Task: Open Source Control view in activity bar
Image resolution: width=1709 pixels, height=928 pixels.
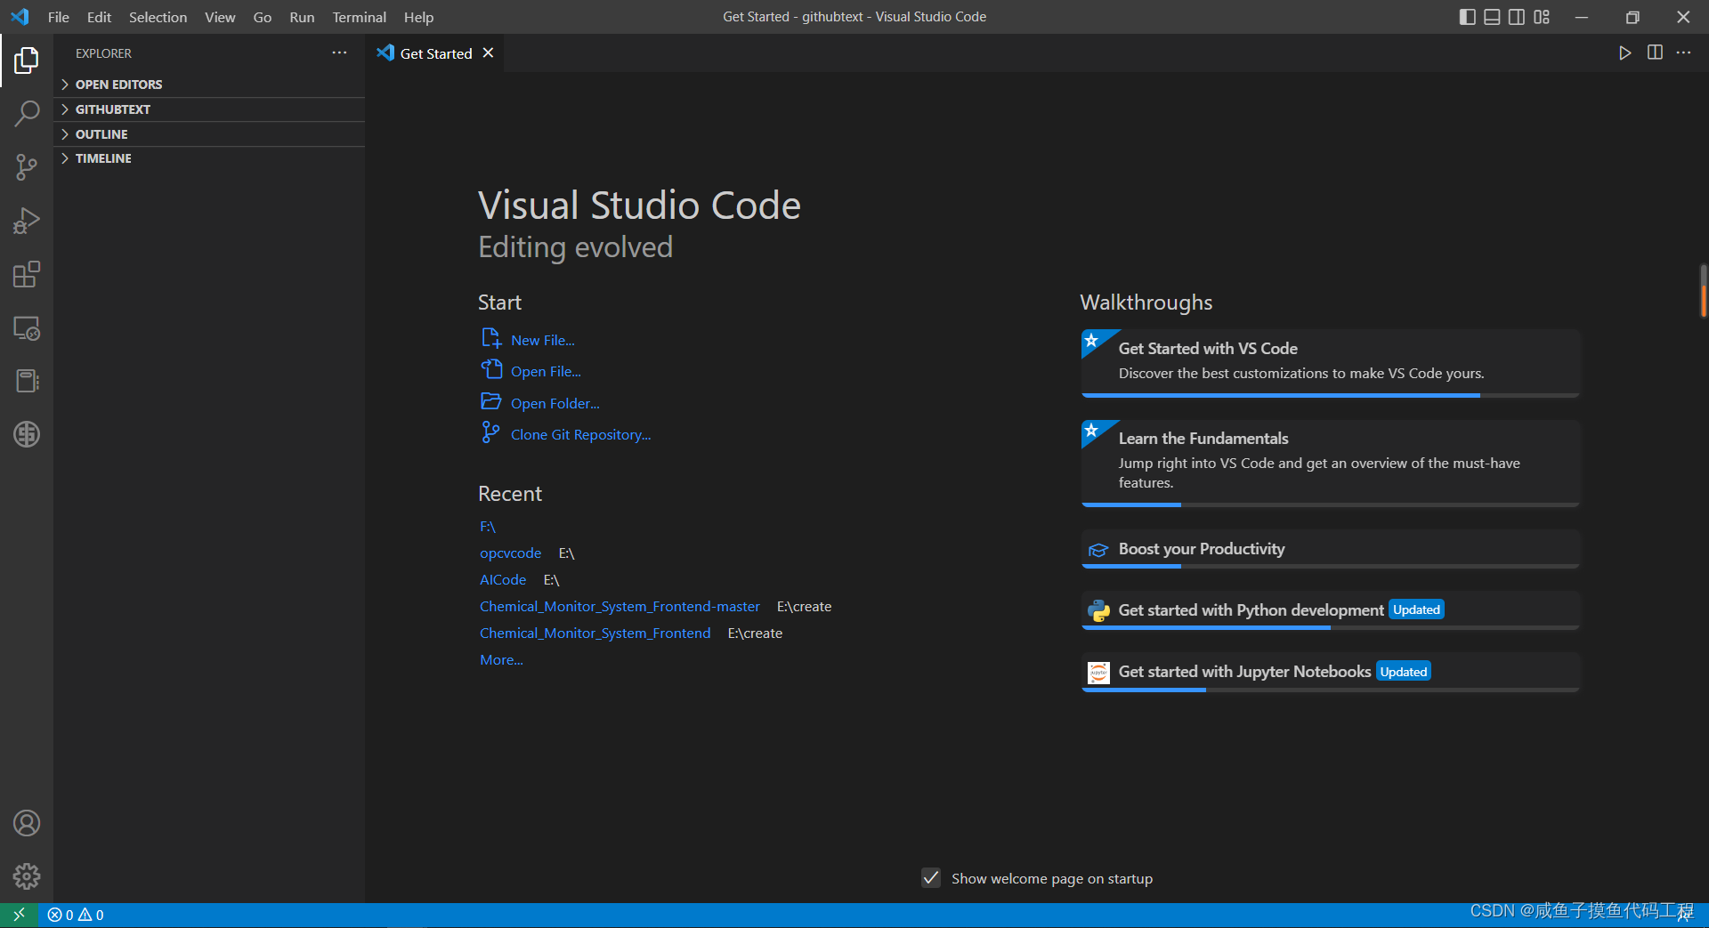Action: click(x=27, y=167)
